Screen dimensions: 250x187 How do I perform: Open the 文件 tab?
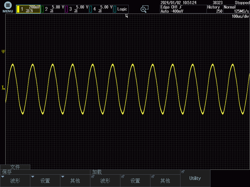click(x=15, y=167)
